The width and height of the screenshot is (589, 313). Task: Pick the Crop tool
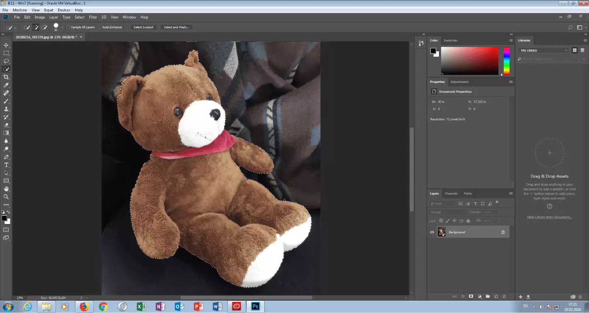coord(6,77)
